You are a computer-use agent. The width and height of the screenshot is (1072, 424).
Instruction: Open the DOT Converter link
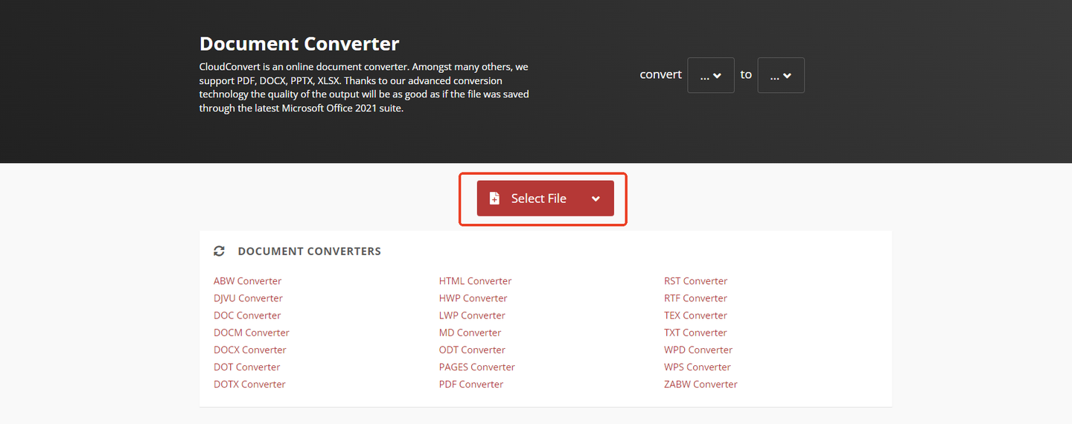(247, 367)
